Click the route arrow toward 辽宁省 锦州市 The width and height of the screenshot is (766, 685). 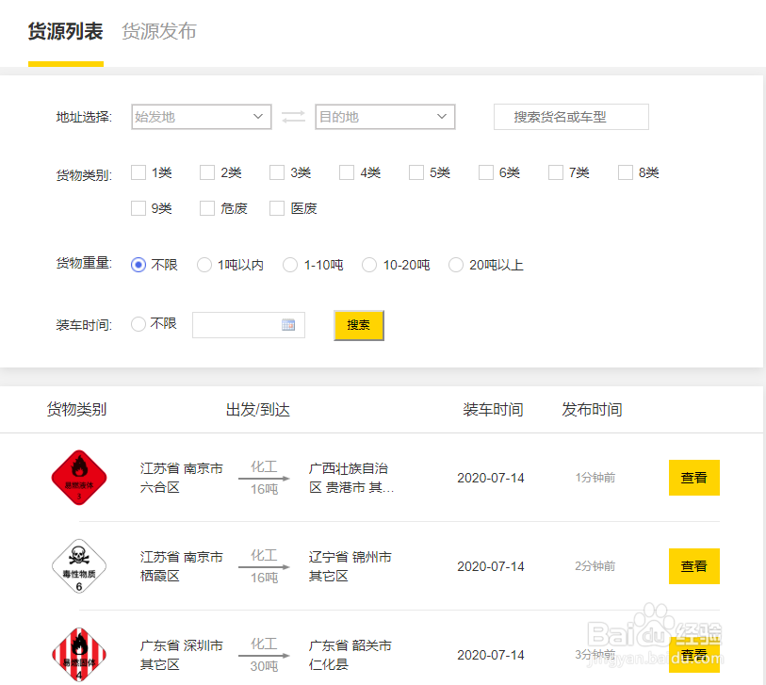click(x=264, y=566)
